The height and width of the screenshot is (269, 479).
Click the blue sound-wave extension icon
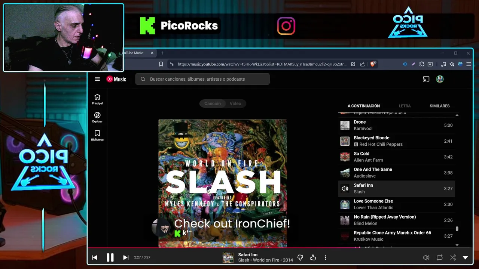click(x=405, y=64)
